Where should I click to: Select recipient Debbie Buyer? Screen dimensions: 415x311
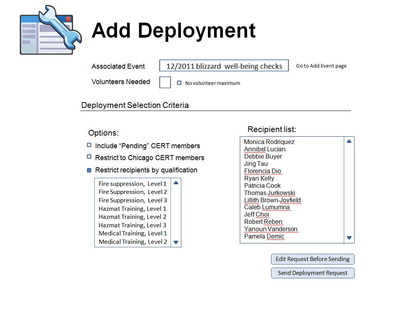coord(263,157)
